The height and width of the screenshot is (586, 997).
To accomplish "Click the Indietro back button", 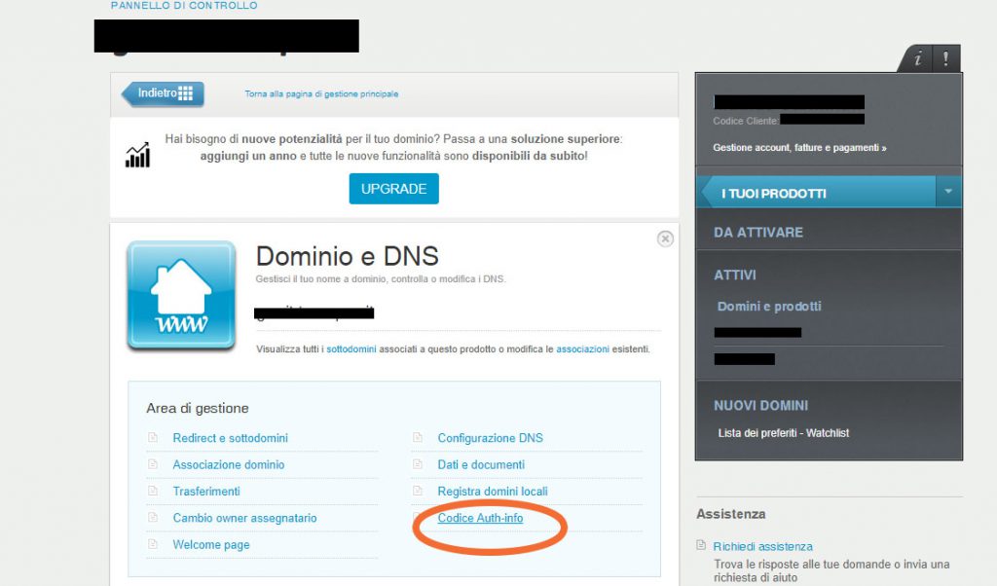I will (x=164, y=93).
